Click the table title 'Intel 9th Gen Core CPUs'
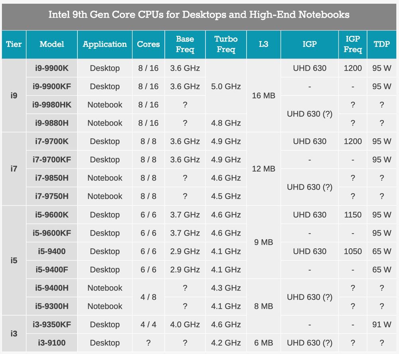 (x=199, y=15)
